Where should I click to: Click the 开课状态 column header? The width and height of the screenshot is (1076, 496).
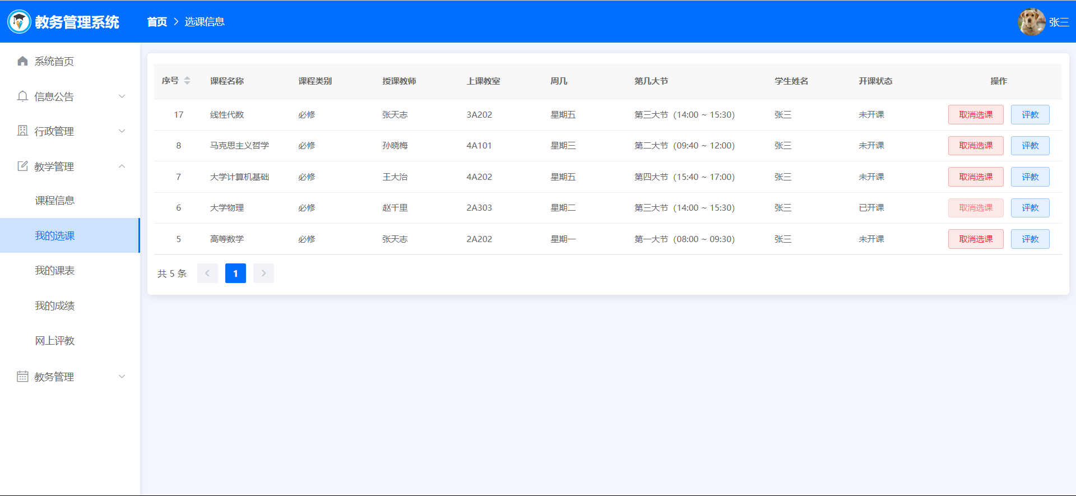(x=875, y=81)
